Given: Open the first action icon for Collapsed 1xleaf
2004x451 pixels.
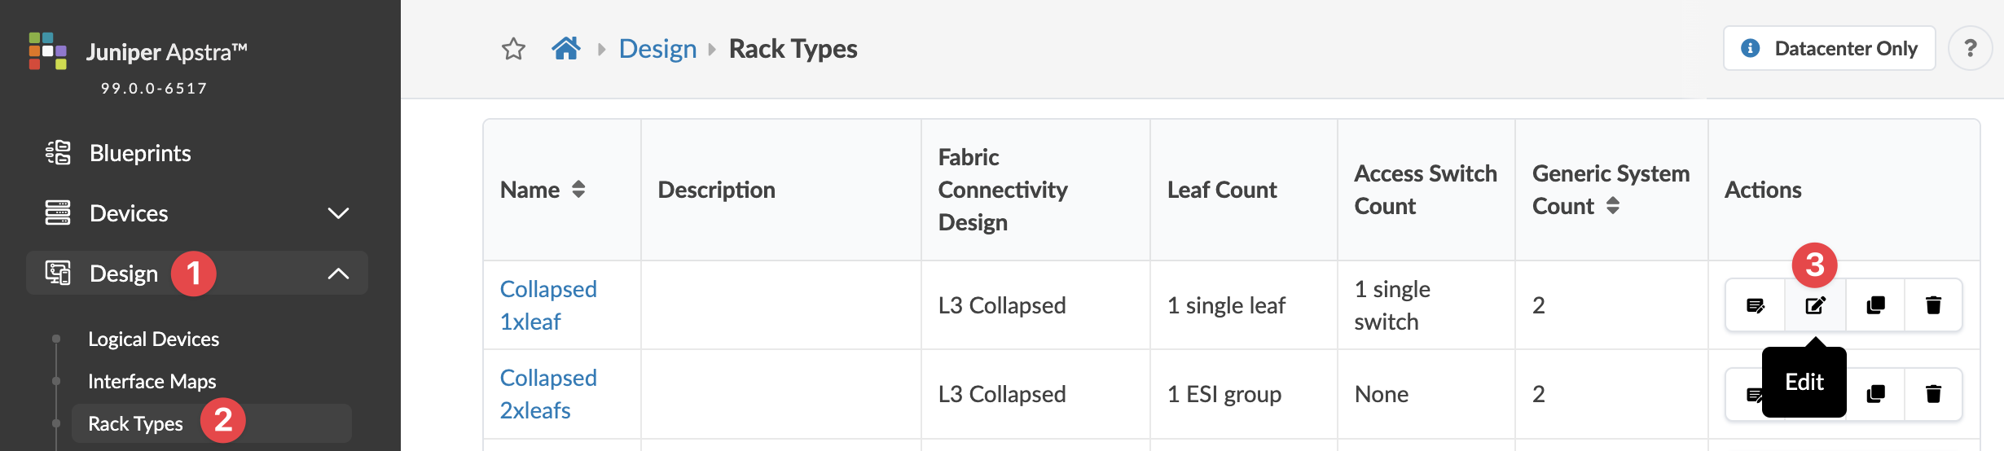Looking at the screenshot, I should click(x=1756, y=305).
